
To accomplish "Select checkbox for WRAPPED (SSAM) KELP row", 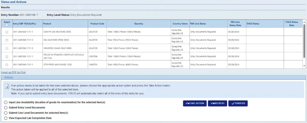I will pos(7,48).
